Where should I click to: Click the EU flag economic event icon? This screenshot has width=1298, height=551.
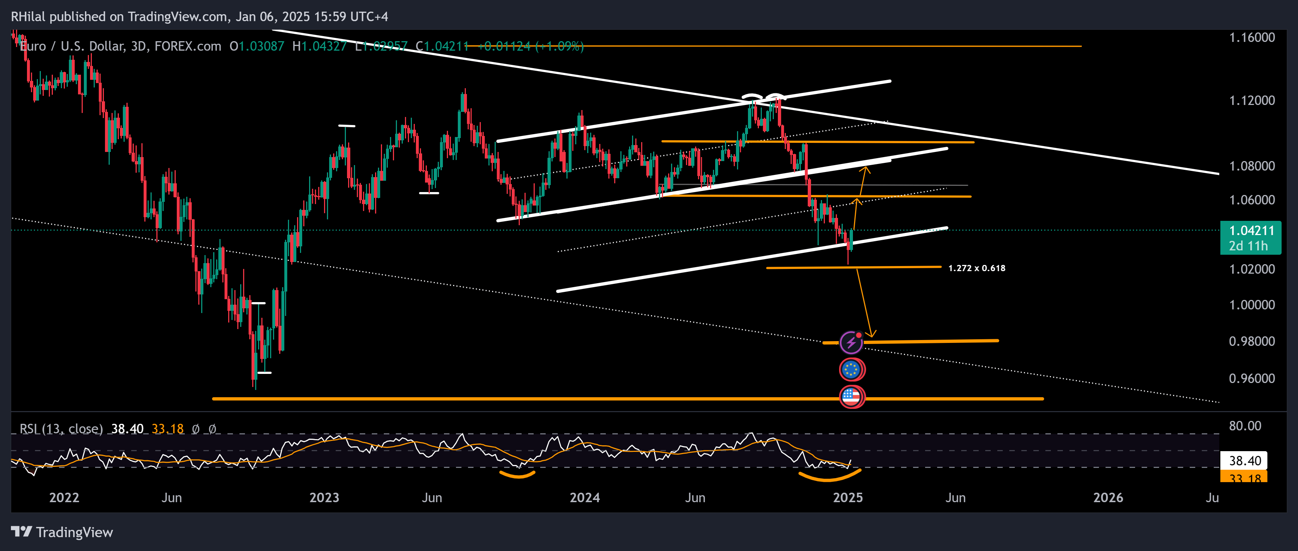click(x=851, y=370)
